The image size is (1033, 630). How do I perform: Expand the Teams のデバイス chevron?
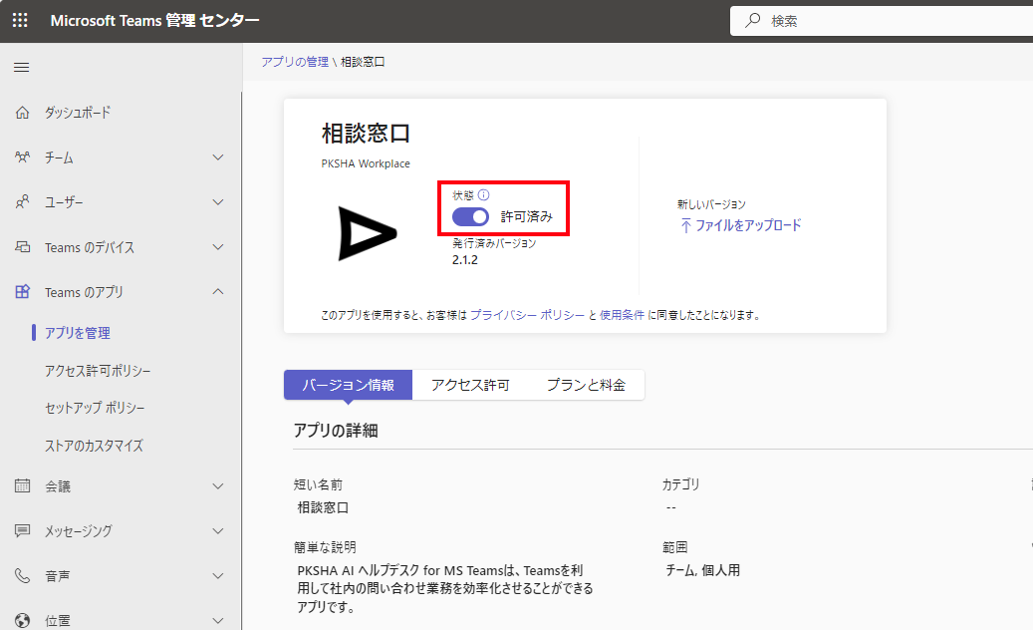click(218, 247)
